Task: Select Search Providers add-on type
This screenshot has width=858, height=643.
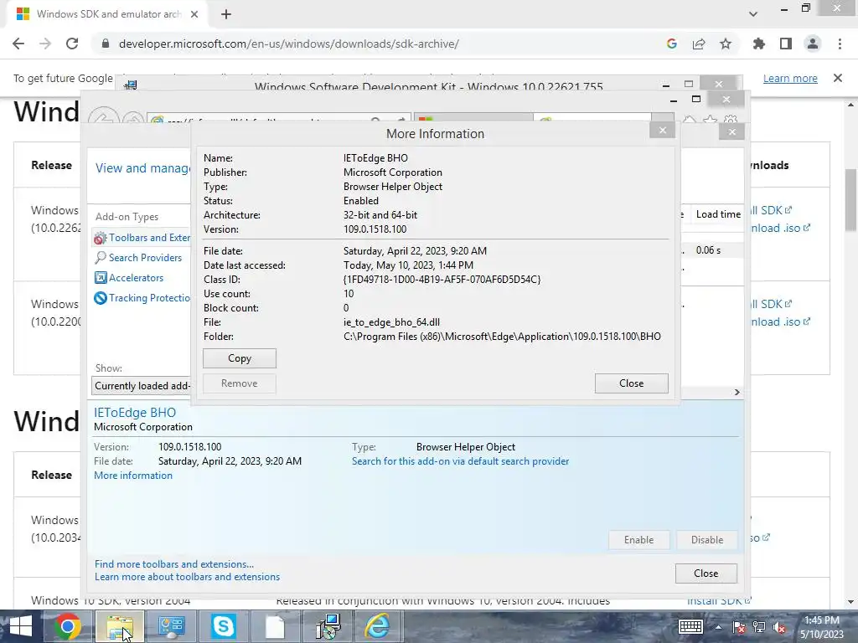Action: tap(145, 258)
